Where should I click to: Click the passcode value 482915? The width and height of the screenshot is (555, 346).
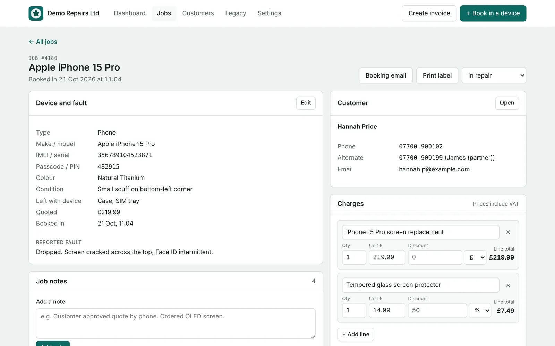[108, 166]
